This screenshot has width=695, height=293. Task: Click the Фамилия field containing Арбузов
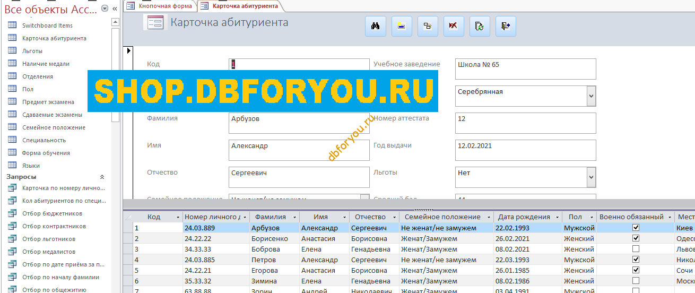pyautogui.click(x=299, y=123)
